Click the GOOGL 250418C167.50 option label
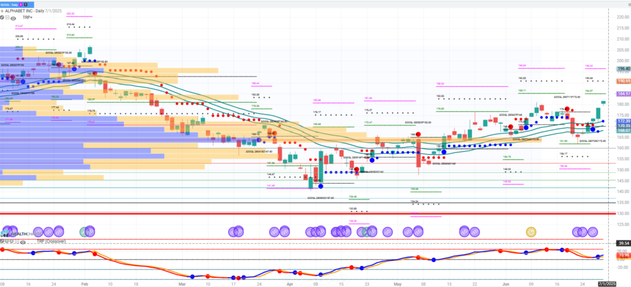The height and width of the screenshot is (287, 631). pyautogui.click(x=259, y=152)
